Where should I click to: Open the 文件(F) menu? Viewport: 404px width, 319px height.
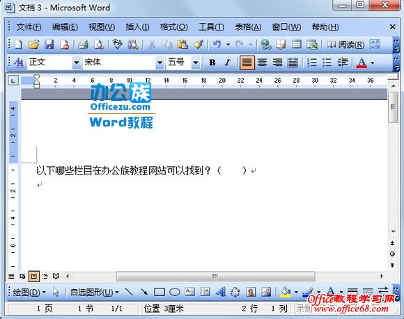tap(29, 27)
